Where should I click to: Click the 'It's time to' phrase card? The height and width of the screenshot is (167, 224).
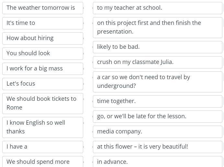[42, 23]
